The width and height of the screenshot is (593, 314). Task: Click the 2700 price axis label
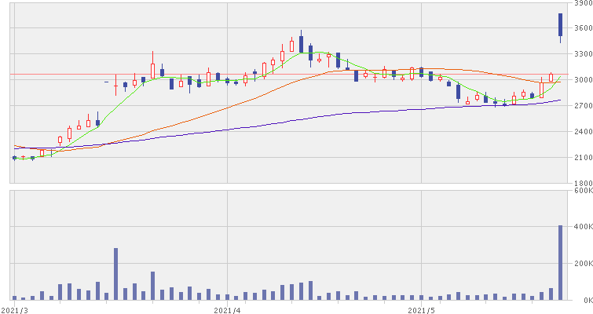pyautogui.click(x=583, y=106)
